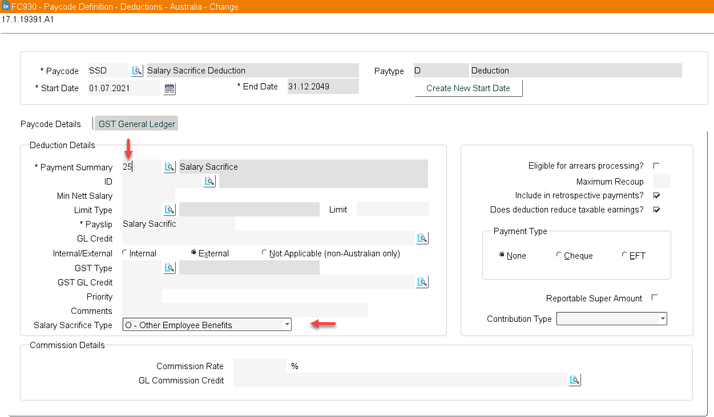714x417 pixels.
Task: Choose Not Applicable (non-Australian only) option
Action: pos(265,253)
